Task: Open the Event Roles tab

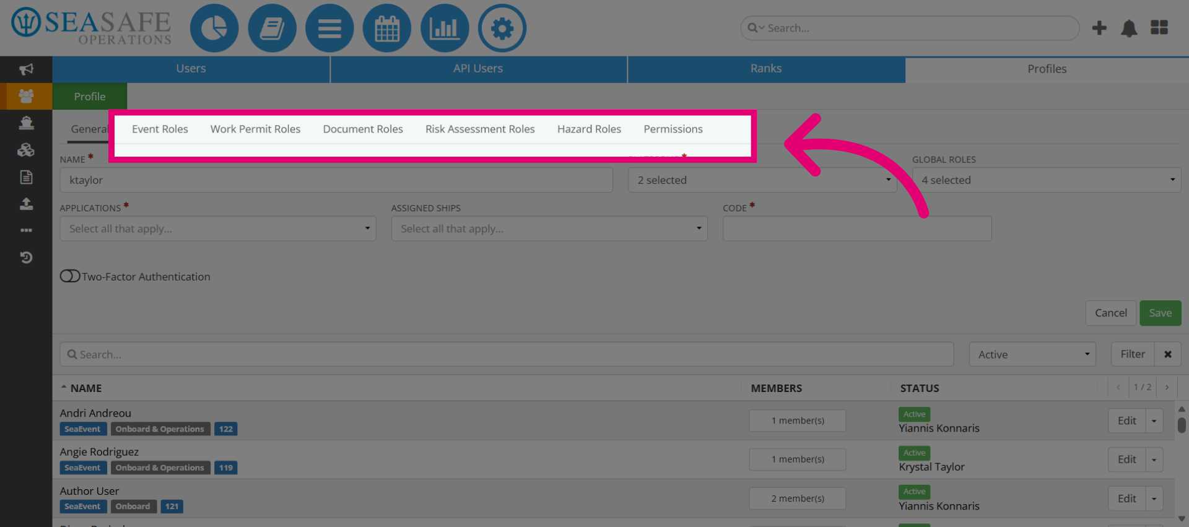Action: point(160,129)
